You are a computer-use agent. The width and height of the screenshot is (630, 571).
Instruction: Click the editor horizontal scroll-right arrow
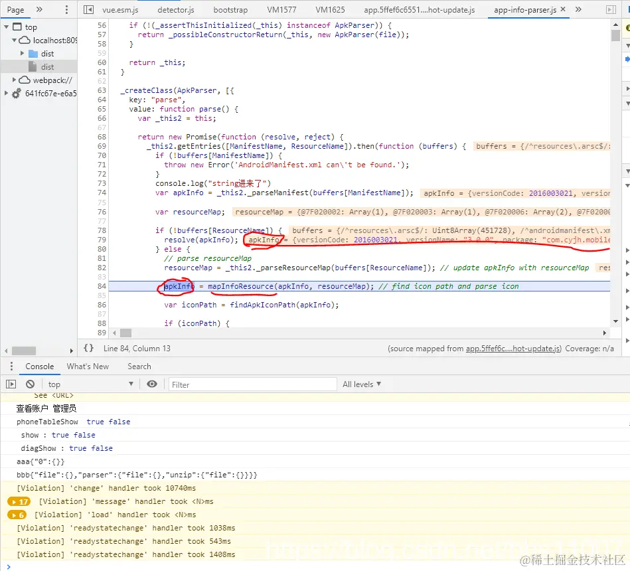tap(604, 333)
